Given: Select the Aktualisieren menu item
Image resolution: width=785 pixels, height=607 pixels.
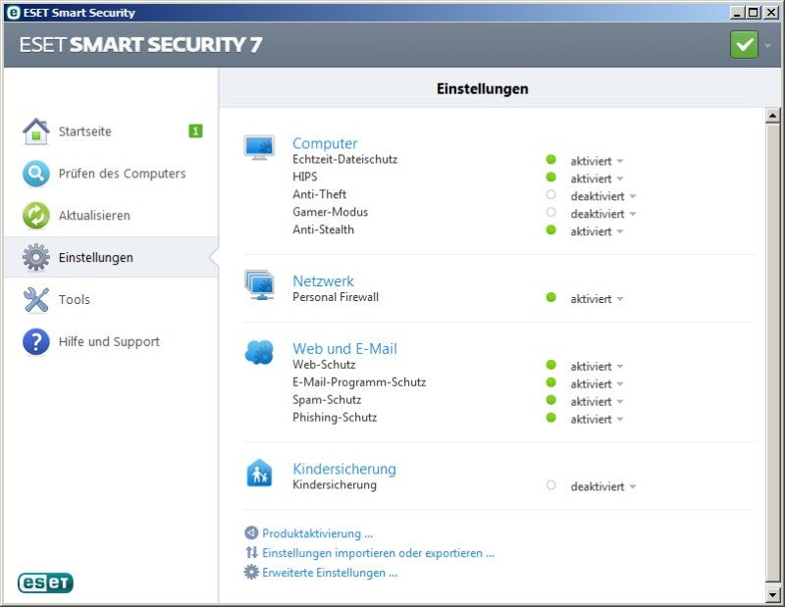Looking at the screenshot, I should pyautogui.click(x=111, y=215).
